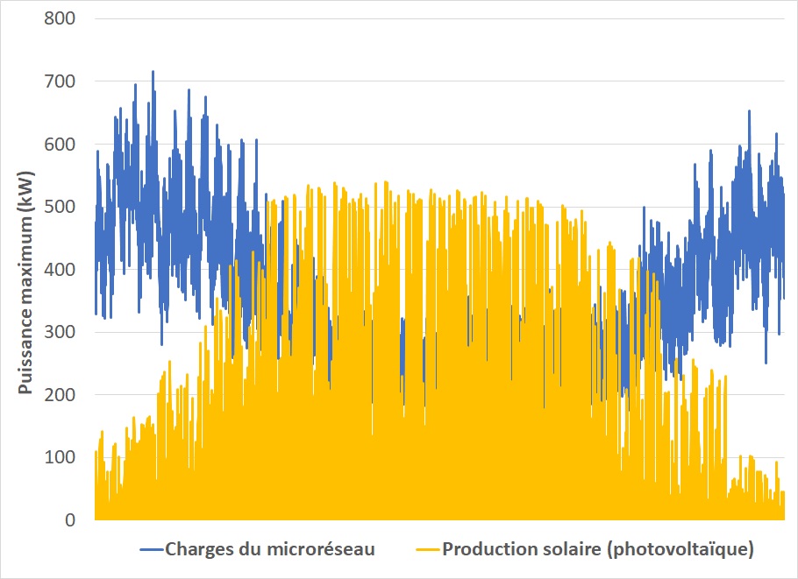Click the topmost gridline of the chart
This screenshot has width=798, height=579.
[438, 13]
